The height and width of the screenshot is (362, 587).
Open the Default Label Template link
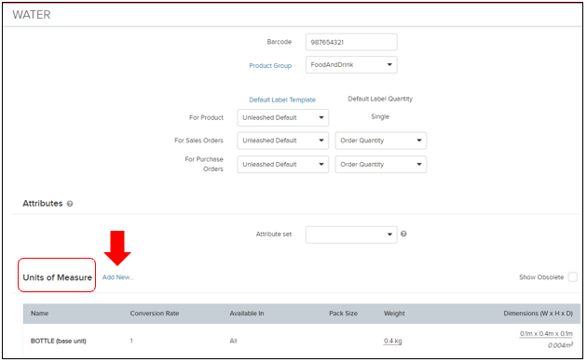click(282, 100)
